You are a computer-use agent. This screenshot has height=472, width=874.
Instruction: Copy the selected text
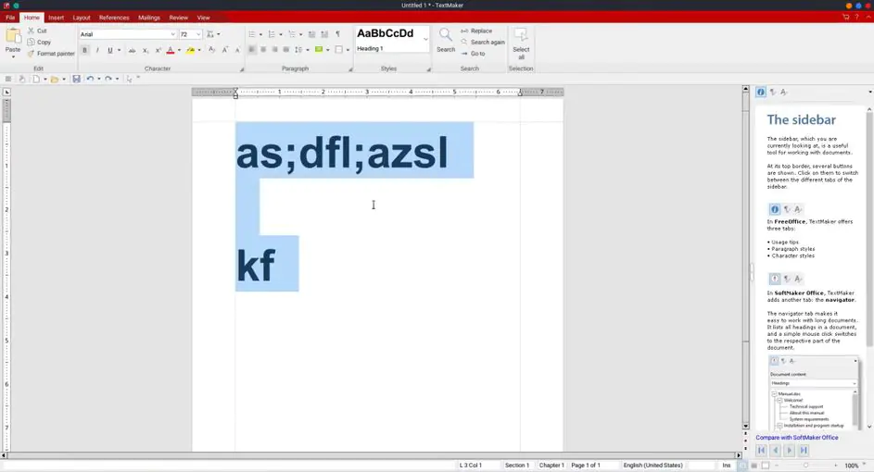pyautogui.click(x=38, y=43)
